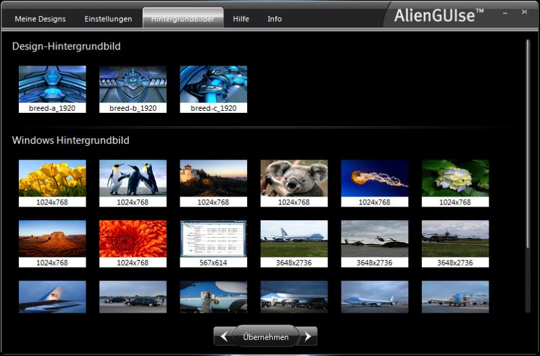540x356 pixels.
Task: Click the right arrow beside Übernehmen
Action: (x=308, y=336)
